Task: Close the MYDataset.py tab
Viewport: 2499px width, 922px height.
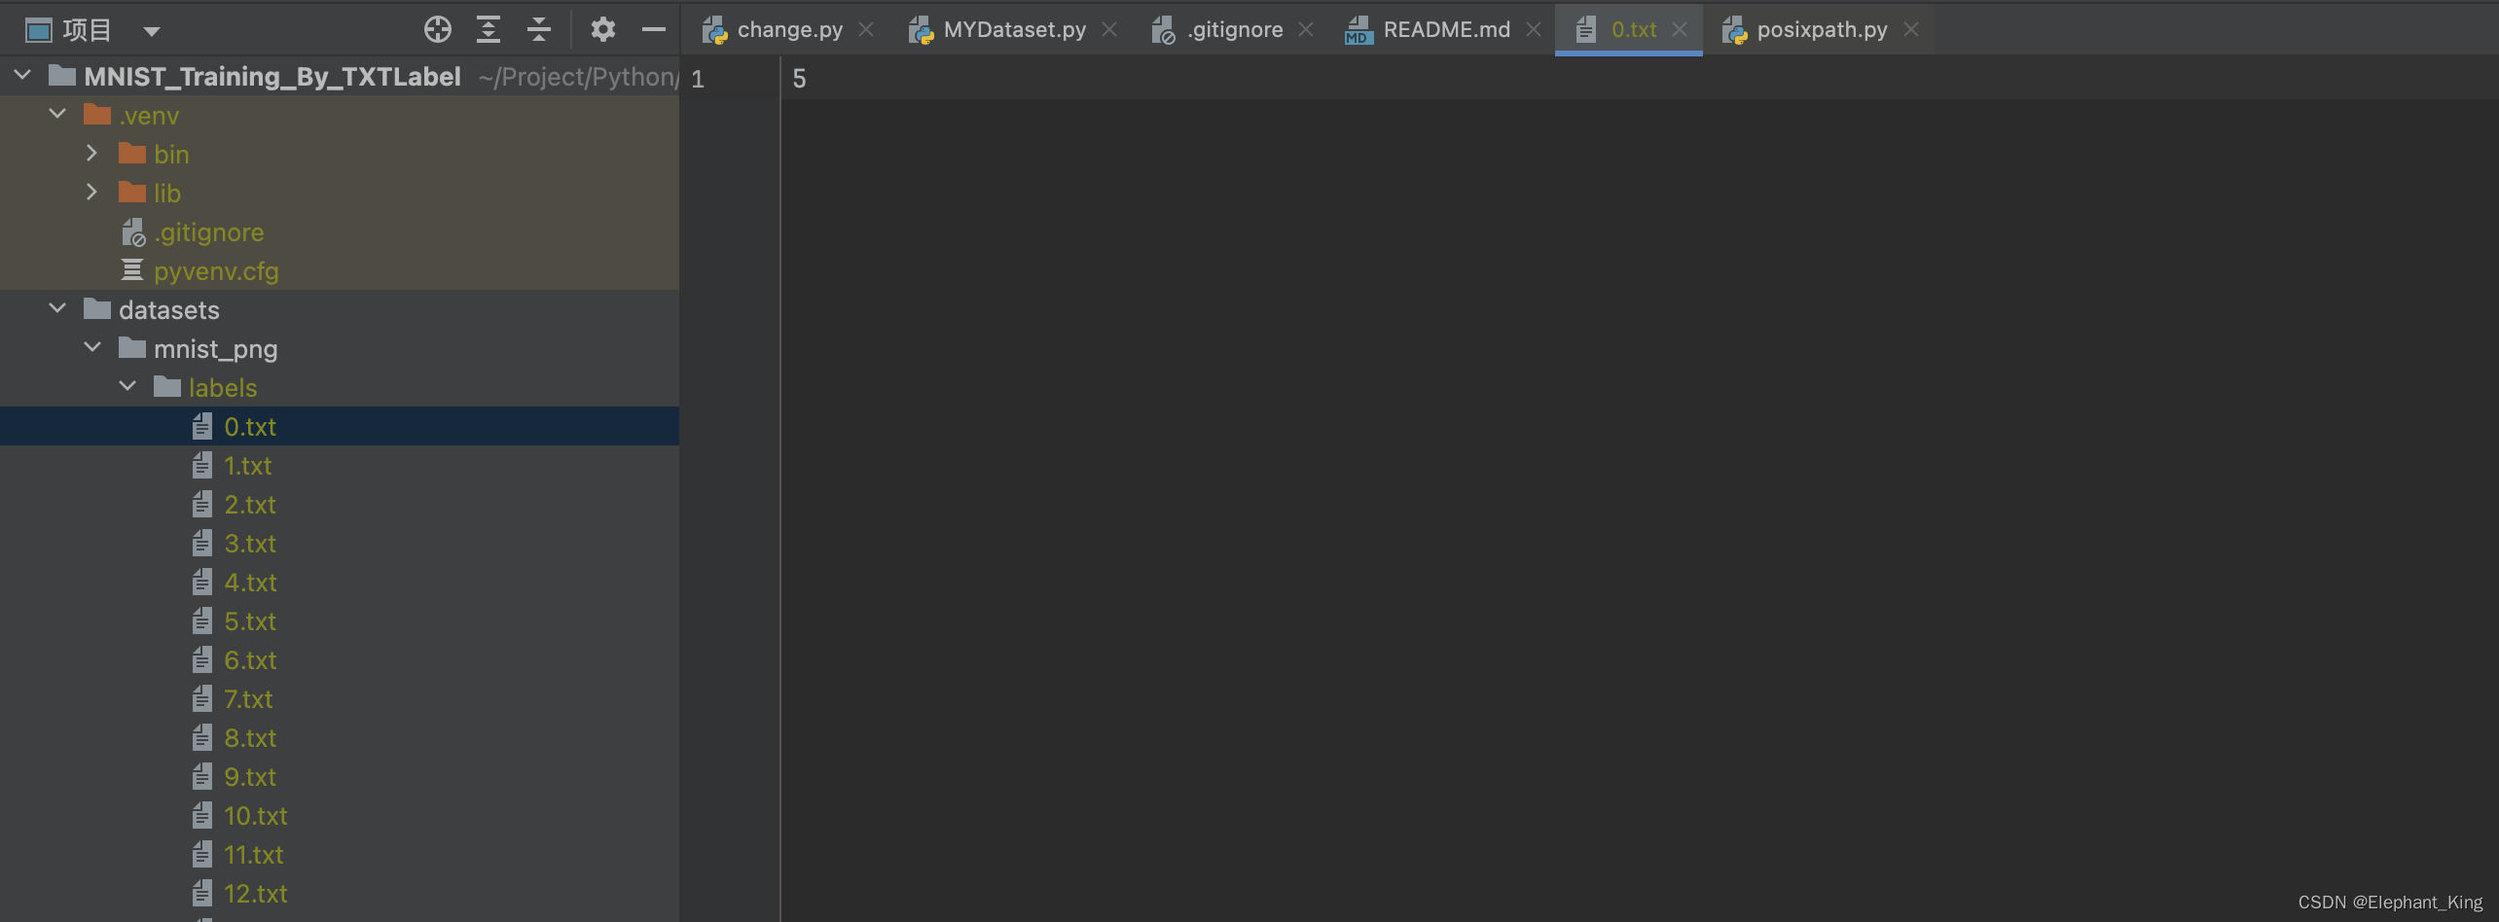Action: tap(1109, 30)
